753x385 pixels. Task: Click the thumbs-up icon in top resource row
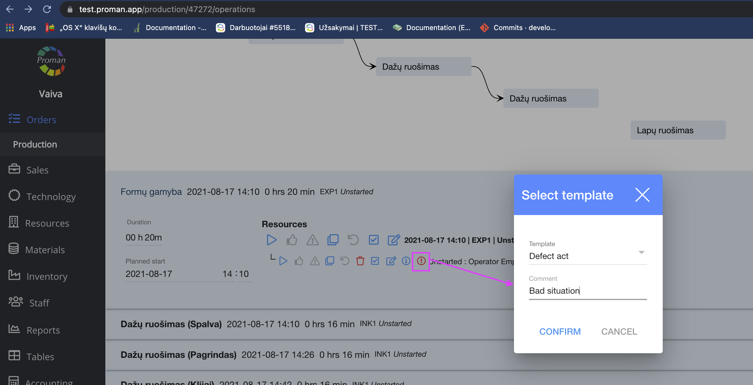292,240
